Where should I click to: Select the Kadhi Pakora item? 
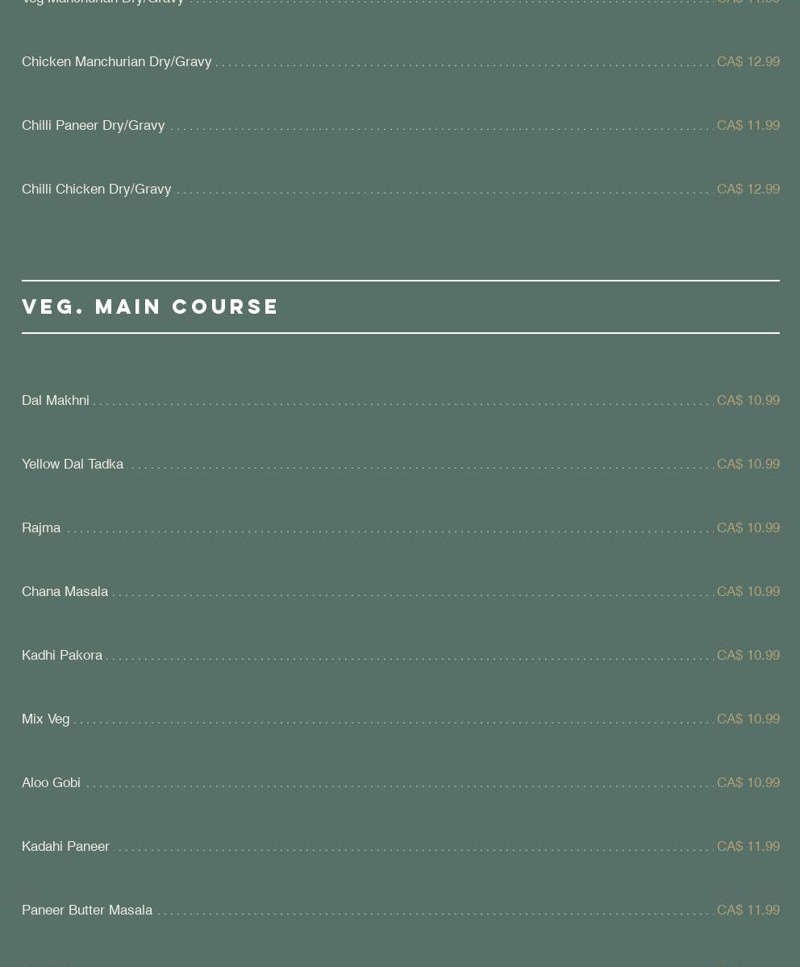(x=62, y=655)
